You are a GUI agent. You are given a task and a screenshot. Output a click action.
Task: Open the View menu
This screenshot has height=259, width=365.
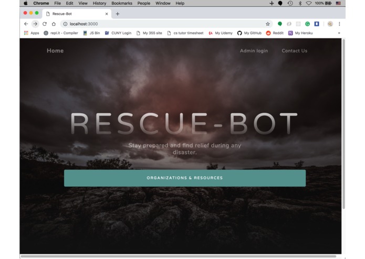coord(83,3)
